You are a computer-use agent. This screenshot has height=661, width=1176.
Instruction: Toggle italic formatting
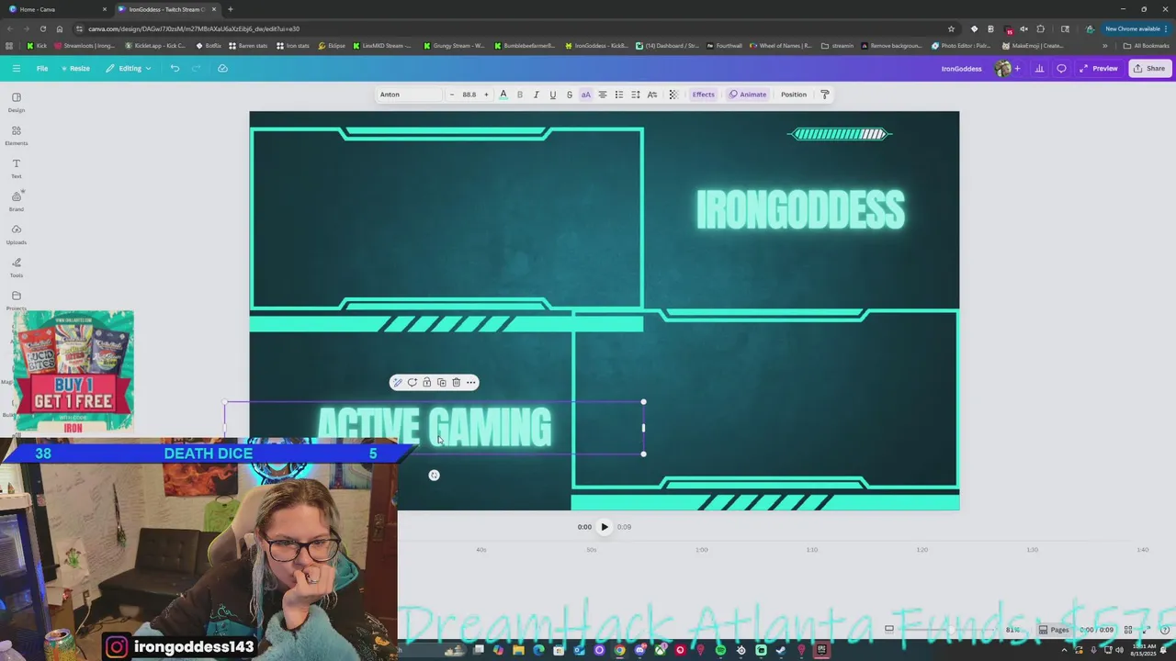[x=536, y=95]
